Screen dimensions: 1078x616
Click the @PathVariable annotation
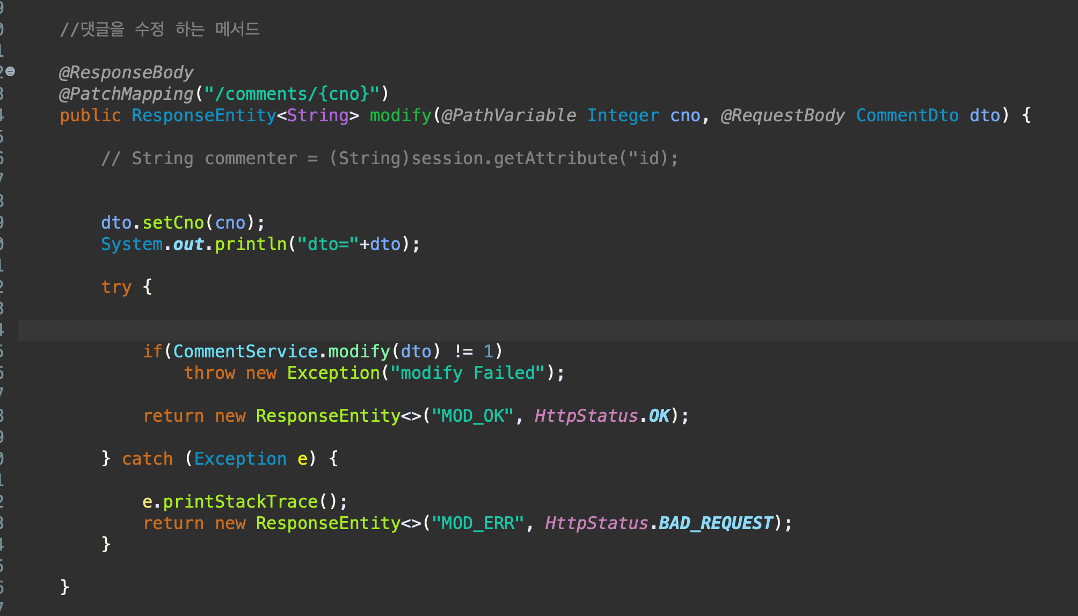coord(508,115)
